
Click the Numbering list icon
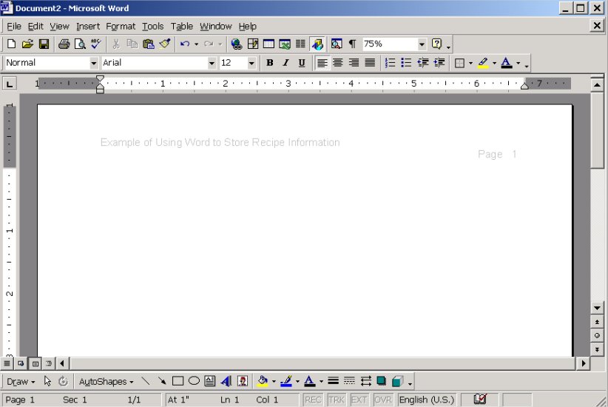point(390,63)
